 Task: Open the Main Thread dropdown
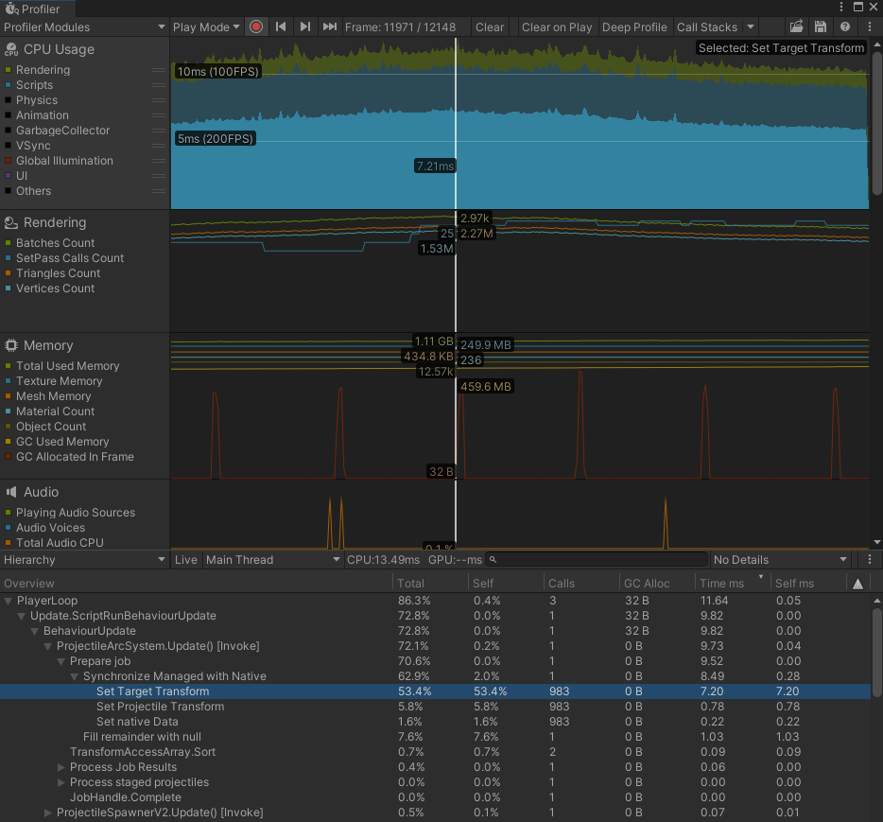point(272,560)
